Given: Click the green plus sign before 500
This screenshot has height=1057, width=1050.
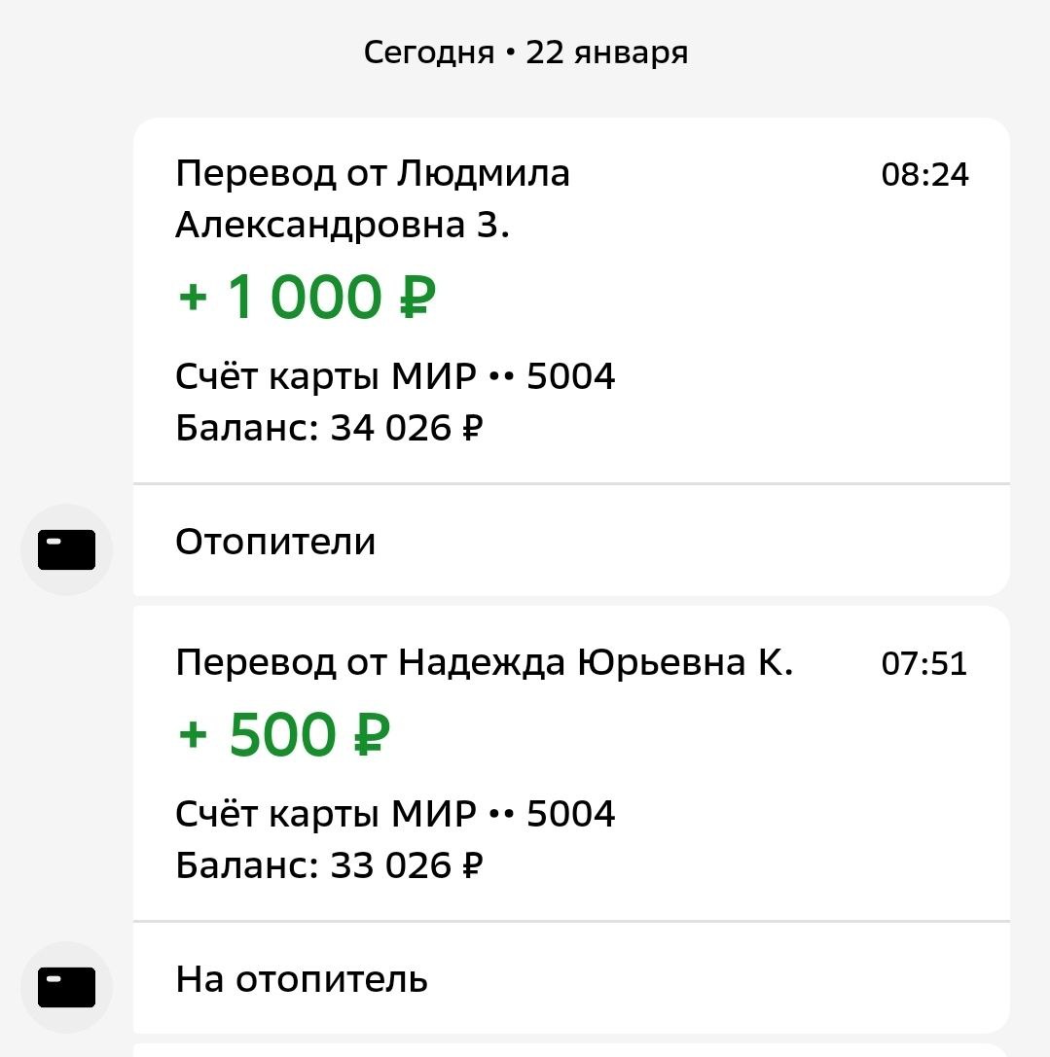Looking at the screenshot, I should (x=193, y=735).
